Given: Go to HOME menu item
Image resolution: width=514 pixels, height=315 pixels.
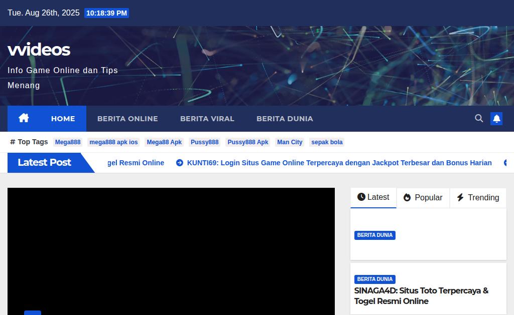Looking at the screenshot, I should 63,119.
